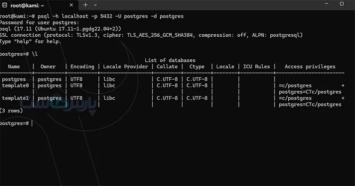Viewport: 355px width, 186px height.
Task: Click UTF8 encoding in template1 row
Action: pyautogui.click(x=76, y=98)
